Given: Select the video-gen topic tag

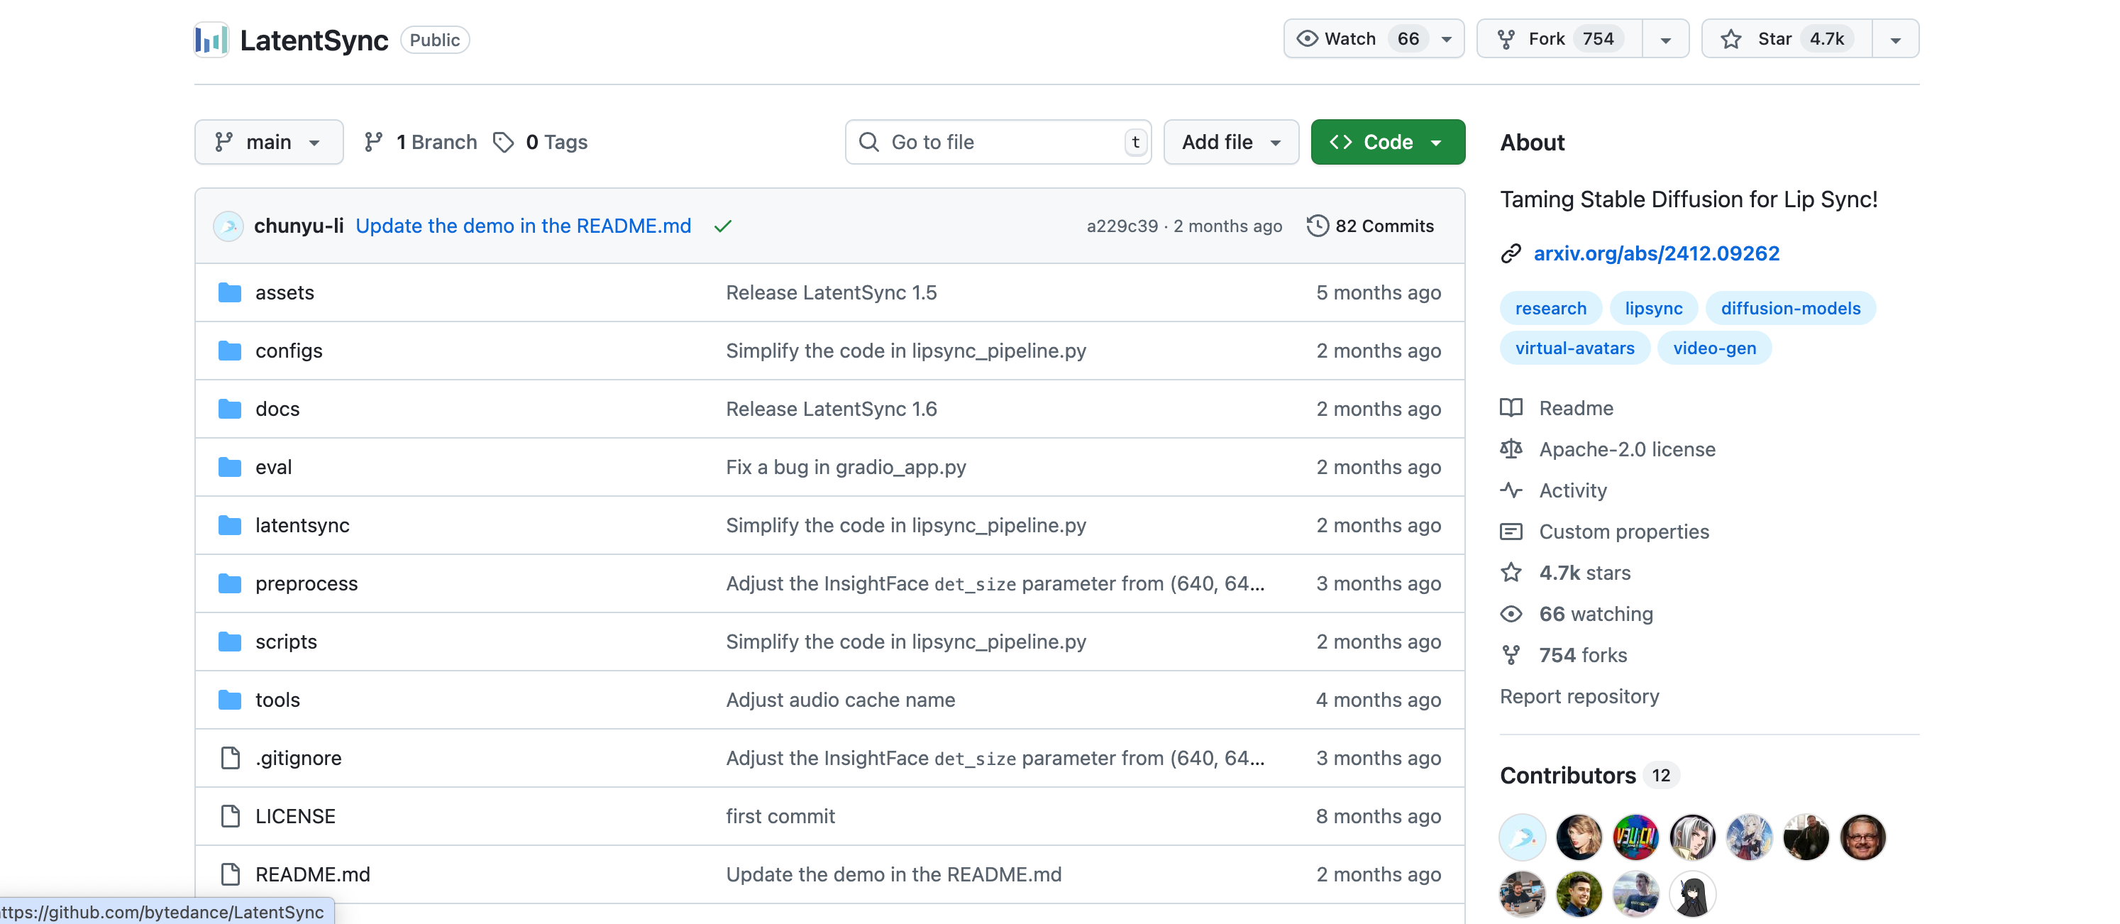Looking at the screenshot, I should tap(1714, 348).
